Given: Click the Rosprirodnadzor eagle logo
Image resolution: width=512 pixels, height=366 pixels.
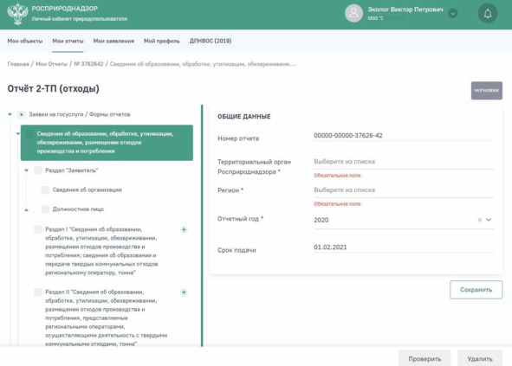Looking at the screenshot, I should (17, 14).
